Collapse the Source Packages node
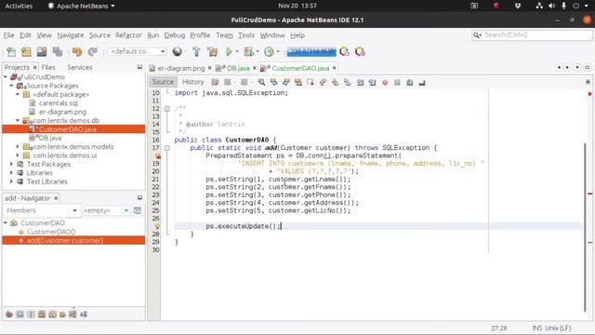The height and width of the screenshot is (335, 595). pos(12,86)
